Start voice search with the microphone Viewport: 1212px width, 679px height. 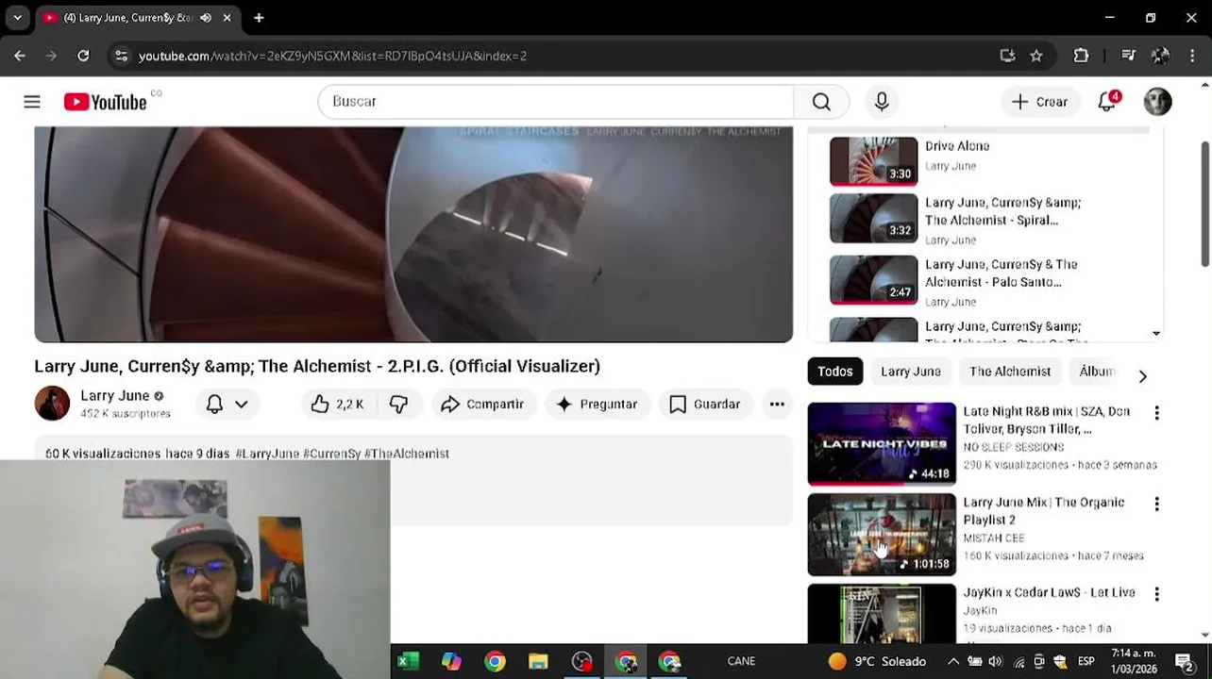pyautogui.click(x=882, y=102)
